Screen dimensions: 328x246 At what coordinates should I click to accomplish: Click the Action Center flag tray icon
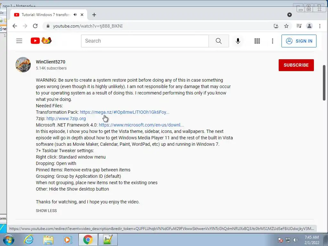pyautogui.click(x=280, y=240)
